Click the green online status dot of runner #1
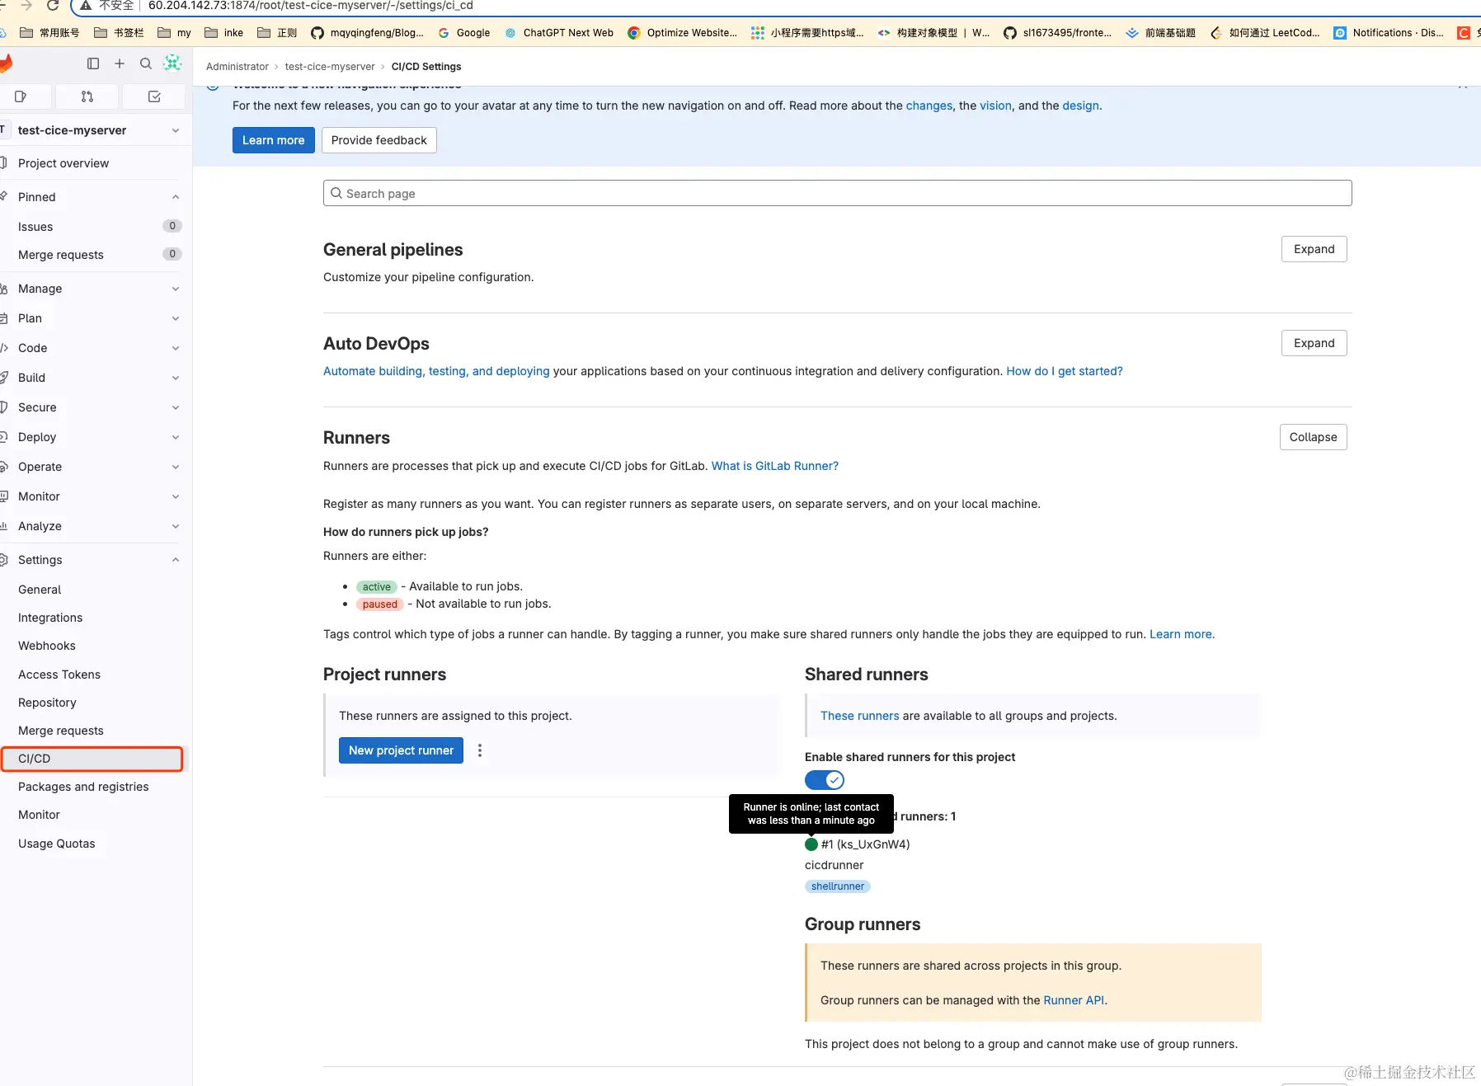This screenshot has height=1086, width=1481. 811,844
